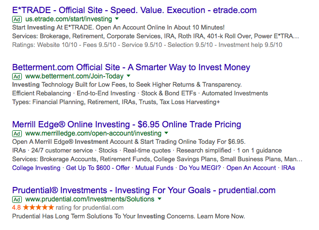Click the Ad badge next to prudential.com URL
Image resolution: width=319 pixels, height=230 pixels.
click(x=17, y=199)
